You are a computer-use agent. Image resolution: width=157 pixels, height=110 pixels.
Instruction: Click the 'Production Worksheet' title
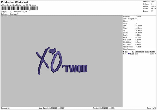coord(14,2)
